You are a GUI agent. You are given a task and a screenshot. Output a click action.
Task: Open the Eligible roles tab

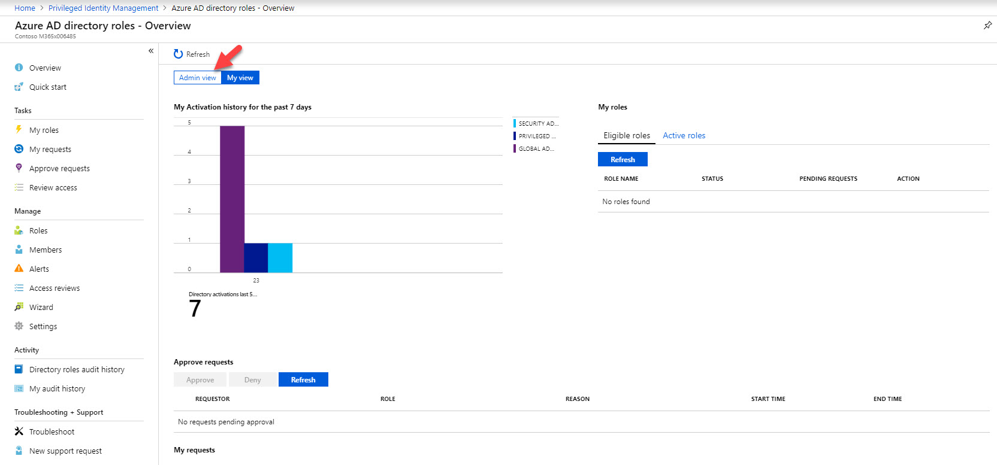click(627, 136)
